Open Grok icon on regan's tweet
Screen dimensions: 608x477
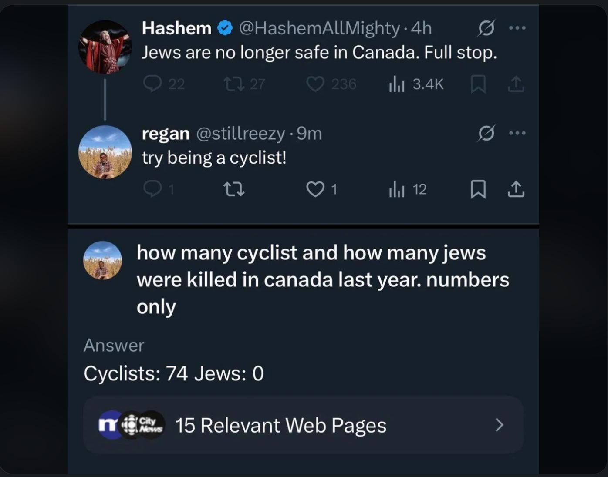(x=486, y=133)
